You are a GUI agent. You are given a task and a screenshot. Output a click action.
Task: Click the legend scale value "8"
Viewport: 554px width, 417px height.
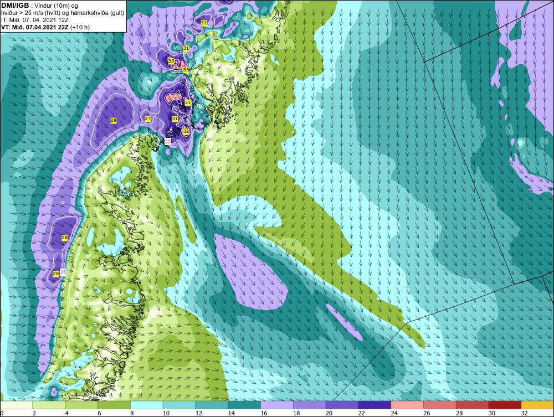tap(132, 413)
